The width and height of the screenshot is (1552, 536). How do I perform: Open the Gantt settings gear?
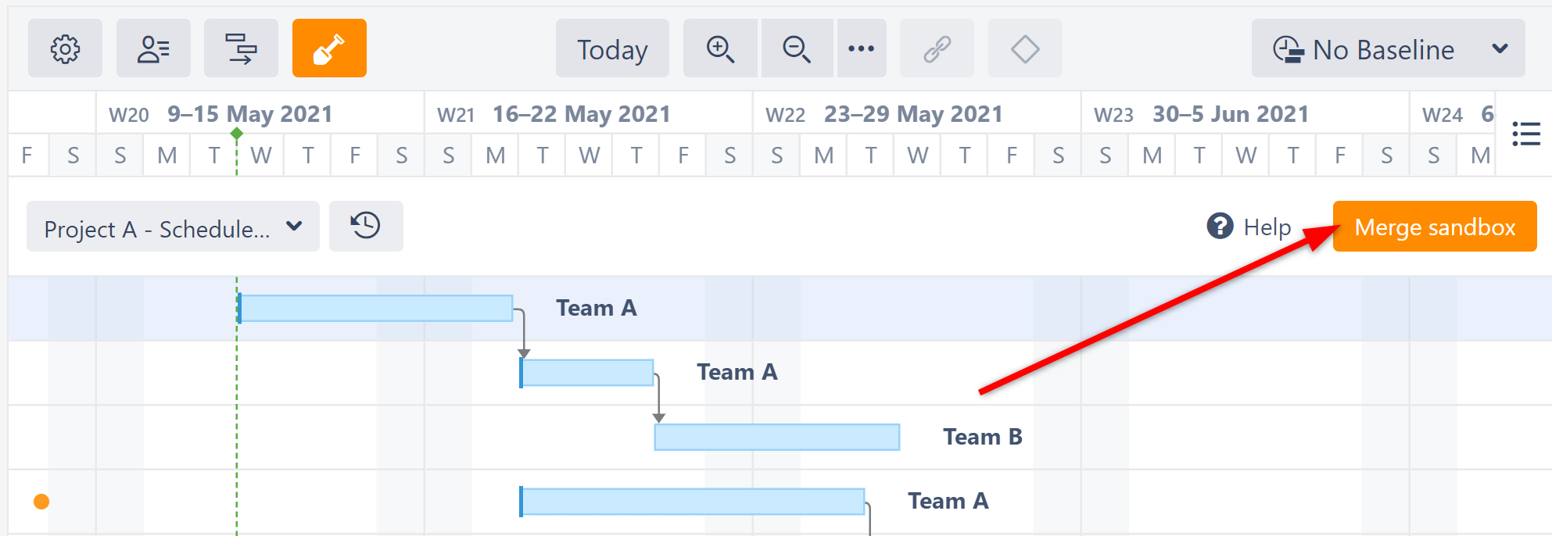[x=65, y=48]
